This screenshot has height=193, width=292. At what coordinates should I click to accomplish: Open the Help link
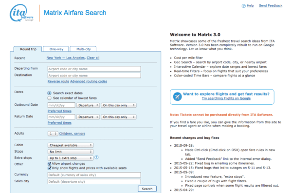tap(250, 5)
